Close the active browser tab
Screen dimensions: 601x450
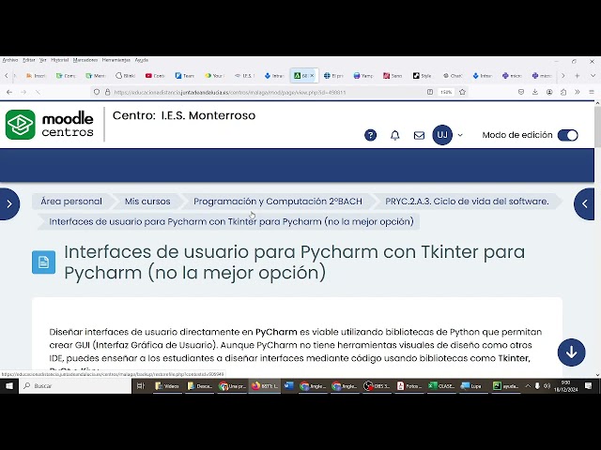[x=312, y=76]
